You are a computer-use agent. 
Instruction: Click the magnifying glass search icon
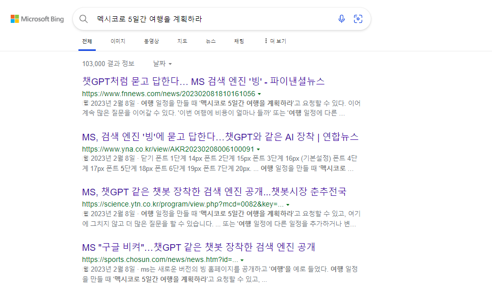click(83, 19)
